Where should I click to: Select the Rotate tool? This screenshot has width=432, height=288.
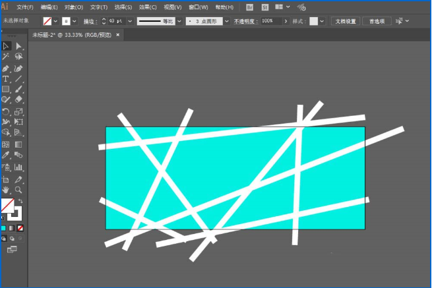[x=5, y=111]
